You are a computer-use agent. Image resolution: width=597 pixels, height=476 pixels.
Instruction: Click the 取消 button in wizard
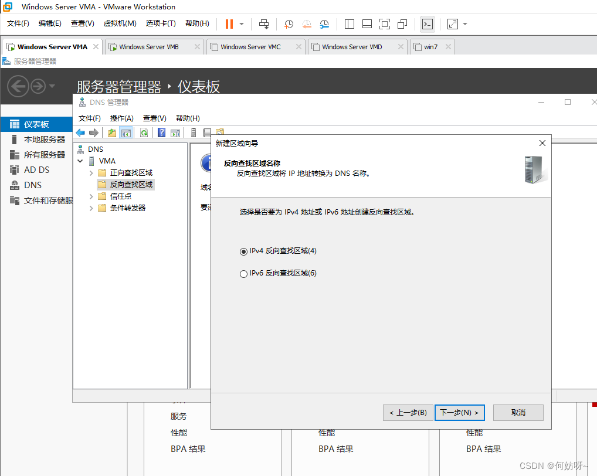[x=518, y=413]
